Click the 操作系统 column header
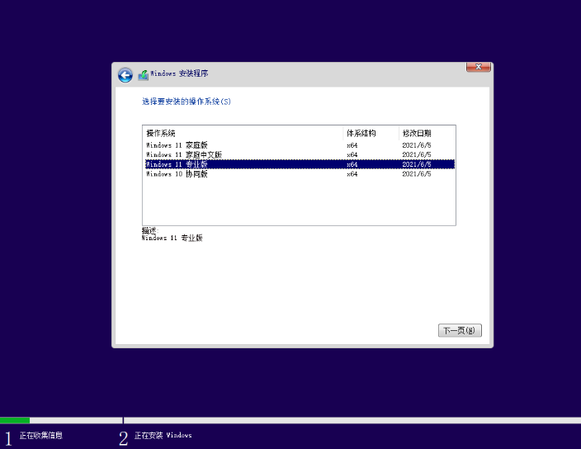Viewport: 581px width, 449px height. 161,133
